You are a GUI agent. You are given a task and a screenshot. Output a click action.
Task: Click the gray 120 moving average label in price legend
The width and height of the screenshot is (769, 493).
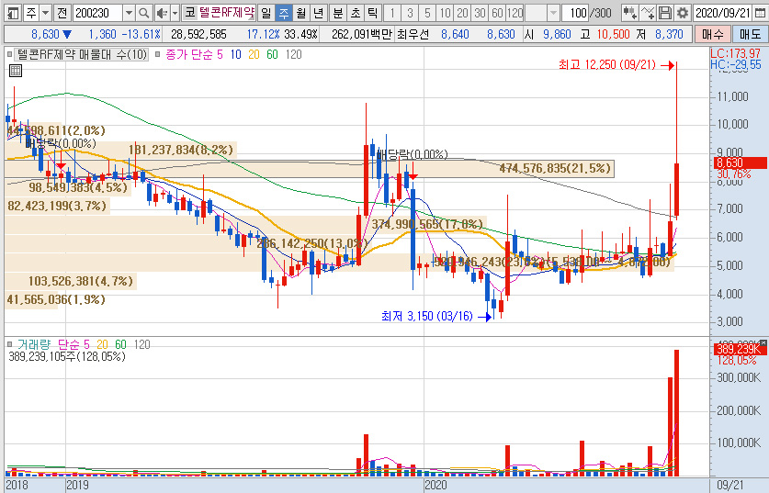click(x=293, y=54)
